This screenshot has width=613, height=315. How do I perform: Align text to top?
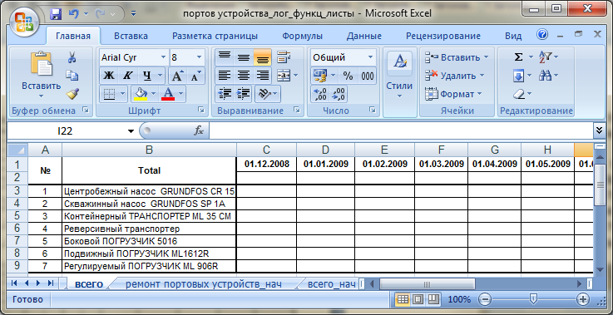[225, 57]
